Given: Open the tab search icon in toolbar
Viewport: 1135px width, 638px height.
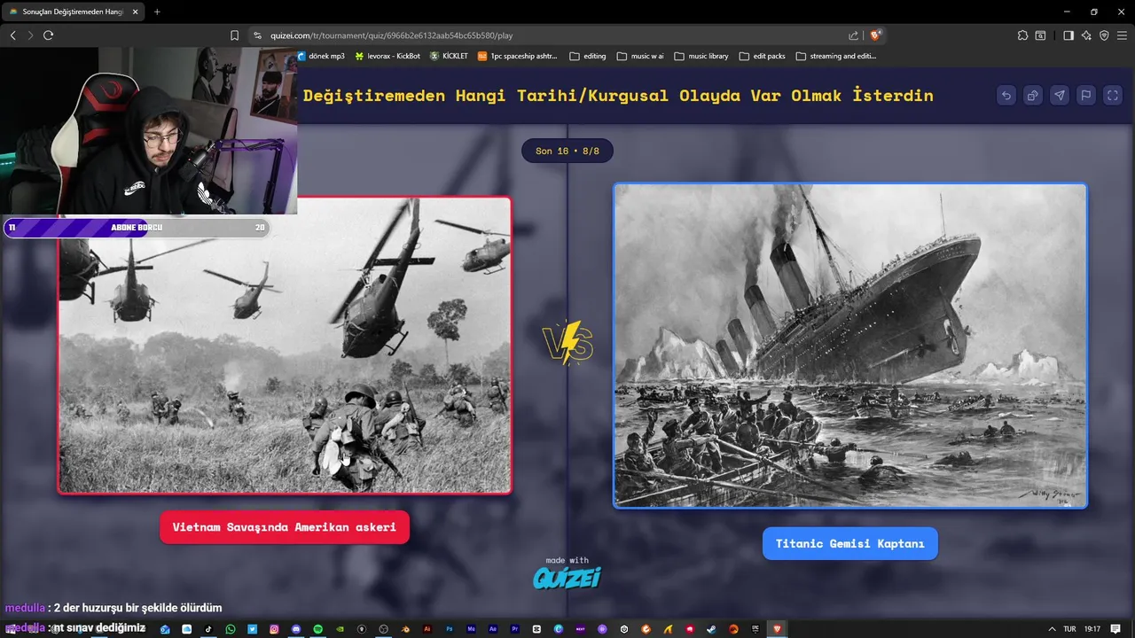Looking at the screenshot, I should (1041, 35).
